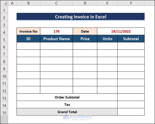Click the 'ID' column heading cell
Viewport: 155px width, 124px height.
[x=28, y=39]
